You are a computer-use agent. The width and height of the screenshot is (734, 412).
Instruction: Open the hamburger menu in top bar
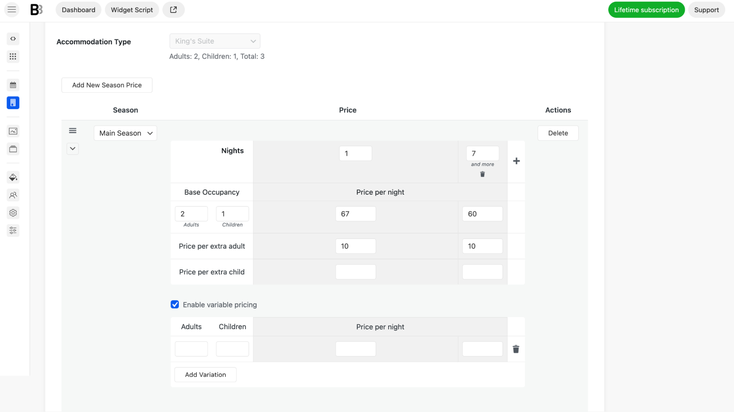pyautogui.click(x=12, y=10)
